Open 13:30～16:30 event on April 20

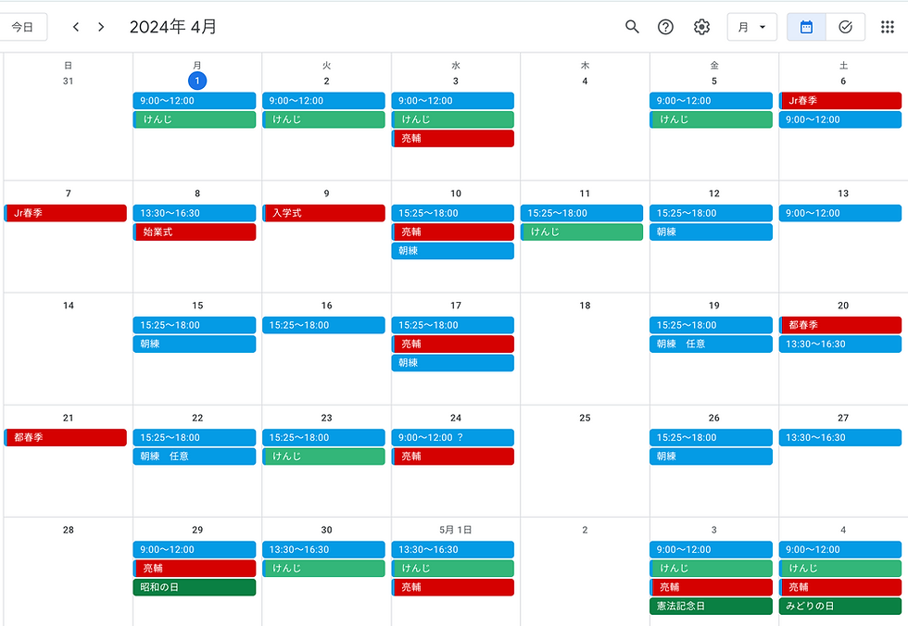coord(840,344)
